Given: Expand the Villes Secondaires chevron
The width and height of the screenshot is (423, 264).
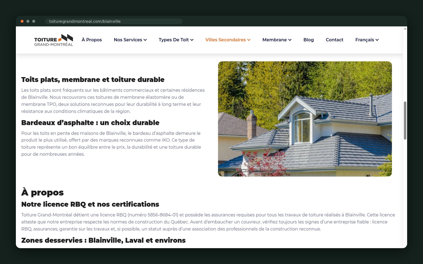Looking at the screenshot, I should (249, 40).
